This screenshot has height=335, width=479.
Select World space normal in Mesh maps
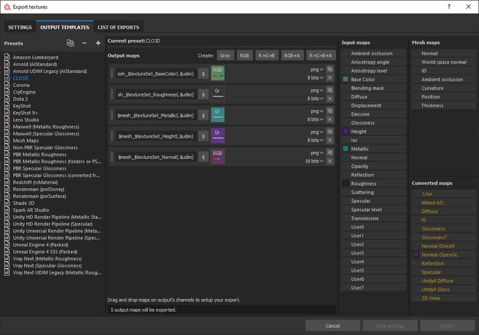point(444,62)
